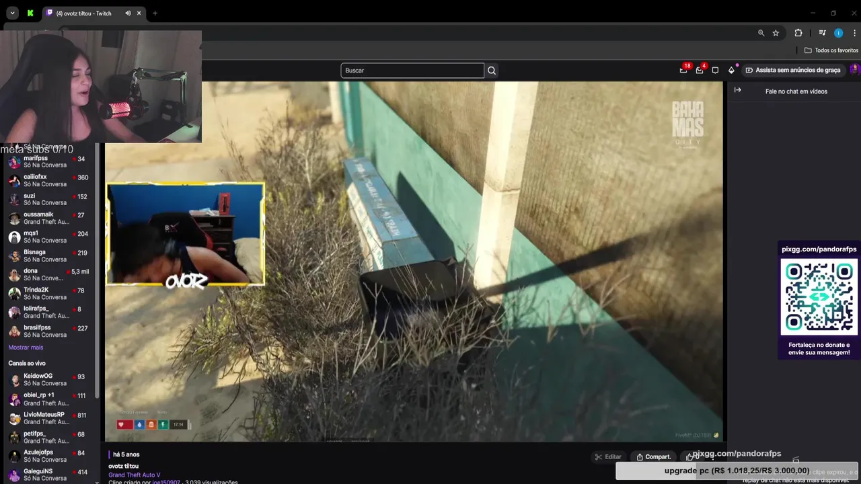Click the browser zoom magnifier icon

(x=761, y=33)
